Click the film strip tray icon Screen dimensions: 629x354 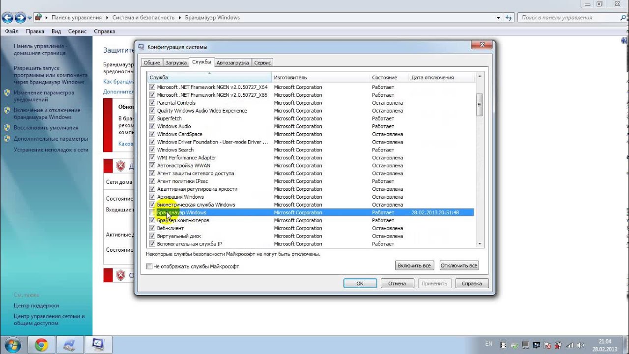click(503, 345)
